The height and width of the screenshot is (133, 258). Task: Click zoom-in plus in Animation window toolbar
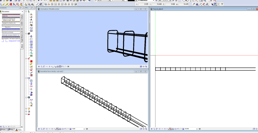(50, 66)
